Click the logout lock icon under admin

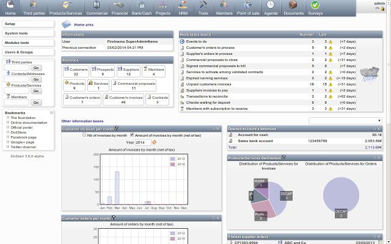click(x=382, y=9)
